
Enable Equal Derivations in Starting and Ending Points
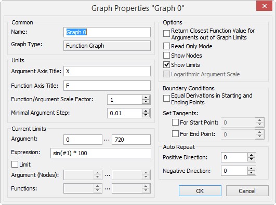166,99
